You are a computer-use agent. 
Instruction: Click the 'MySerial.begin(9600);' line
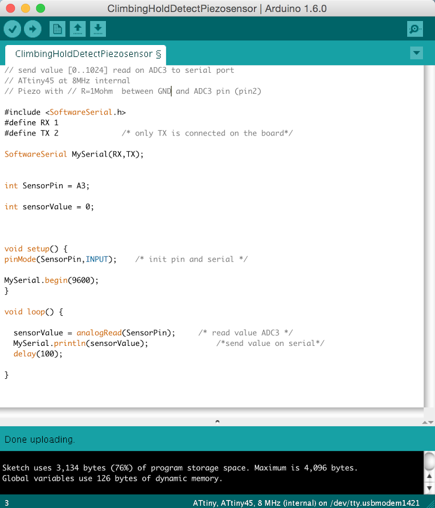coord(51,280)
